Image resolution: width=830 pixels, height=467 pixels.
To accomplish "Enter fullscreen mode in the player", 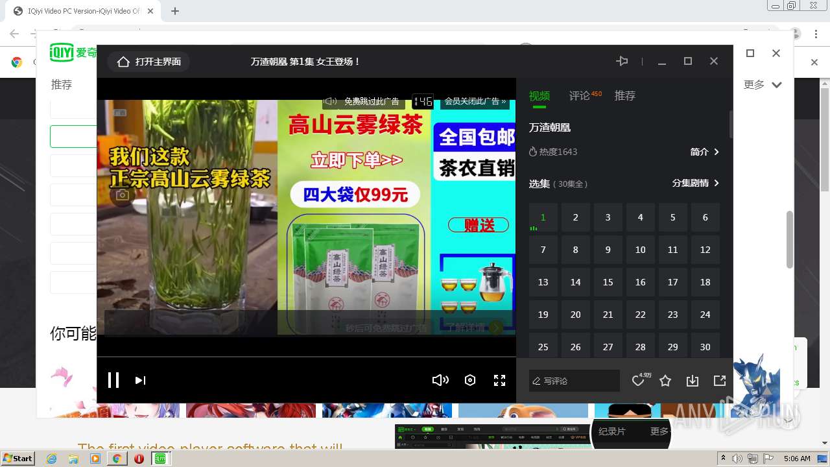I will pos(499,380).
